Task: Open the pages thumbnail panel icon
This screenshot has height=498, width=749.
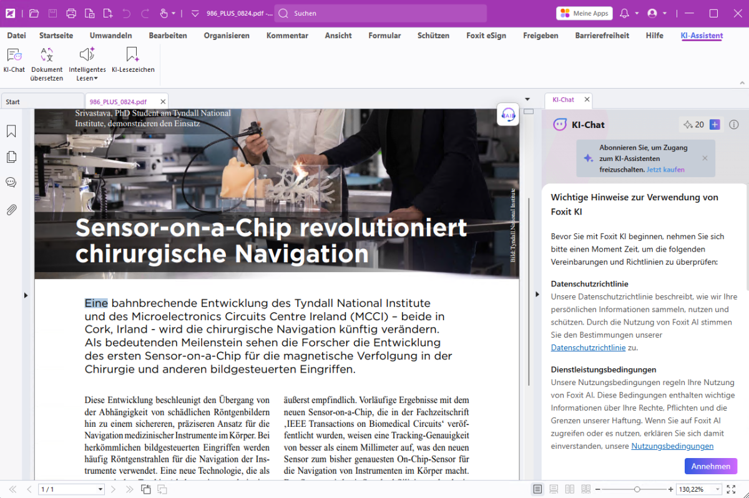Action: pos(11,157)
